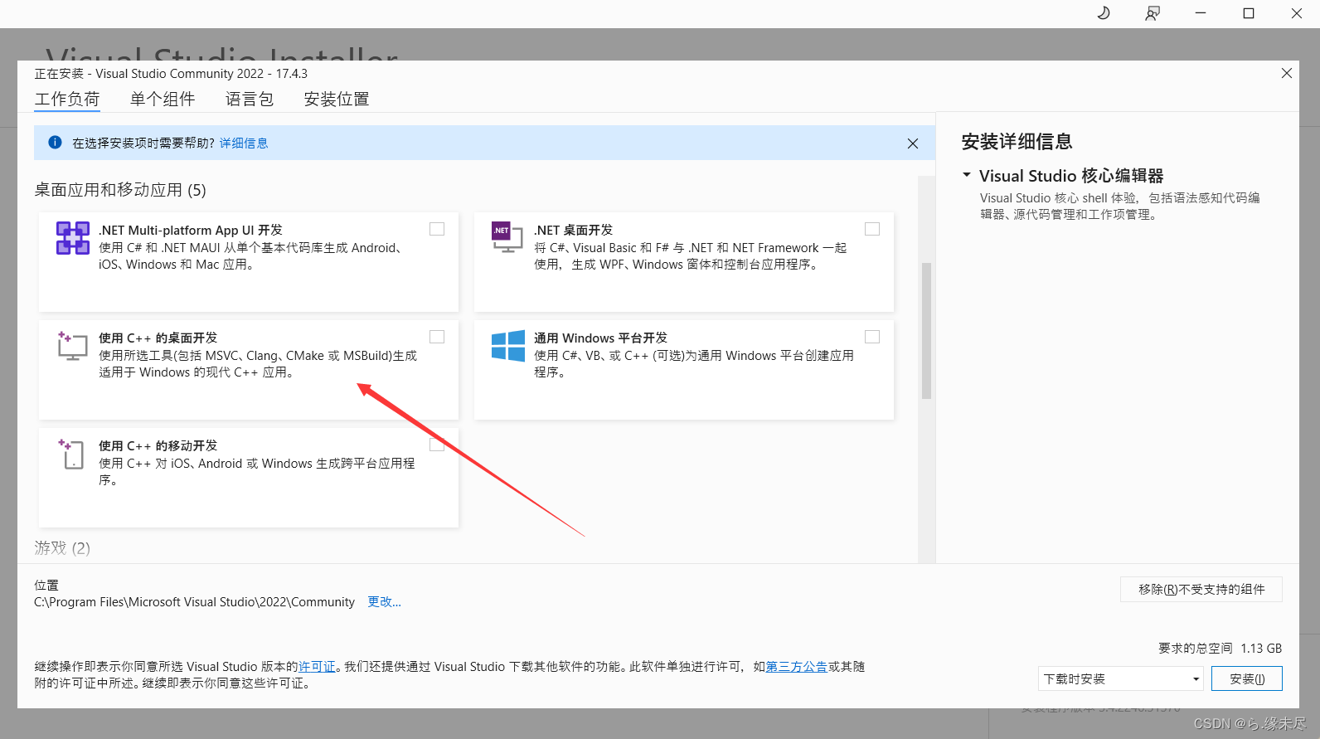Viewport: 1320px width, 739px height.
Task: Click the 使用 C++ 的移动开发 workload title
Action: pyautogui.click(x=158, y=445)
